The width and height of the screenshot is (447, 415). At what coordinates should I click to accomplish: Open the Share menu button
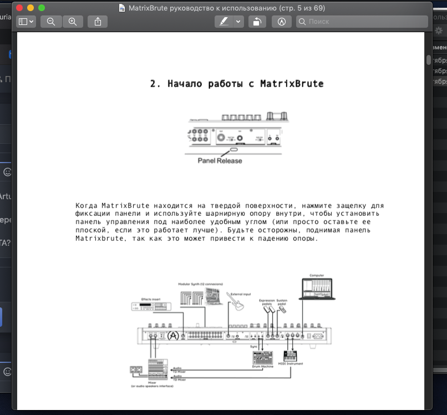98,22
